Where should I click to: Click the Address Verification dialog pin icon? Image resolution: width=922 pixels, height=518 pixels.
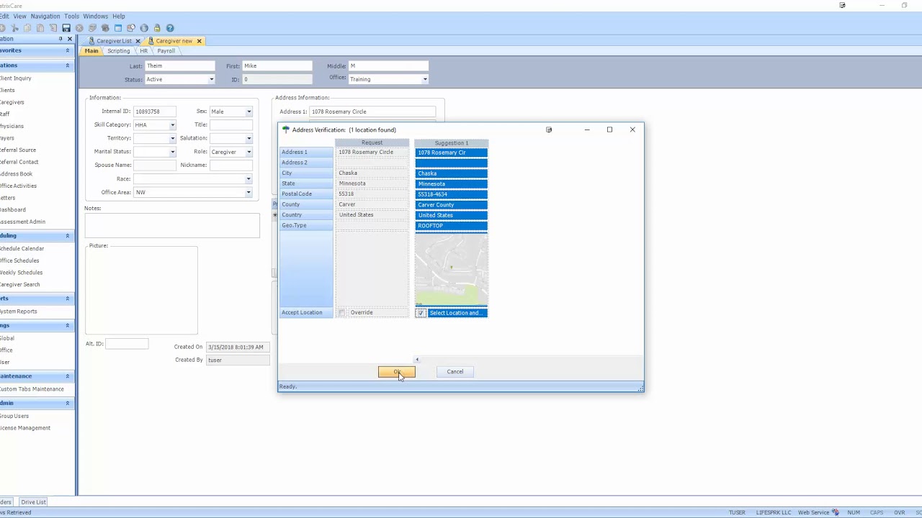(549, 129)
